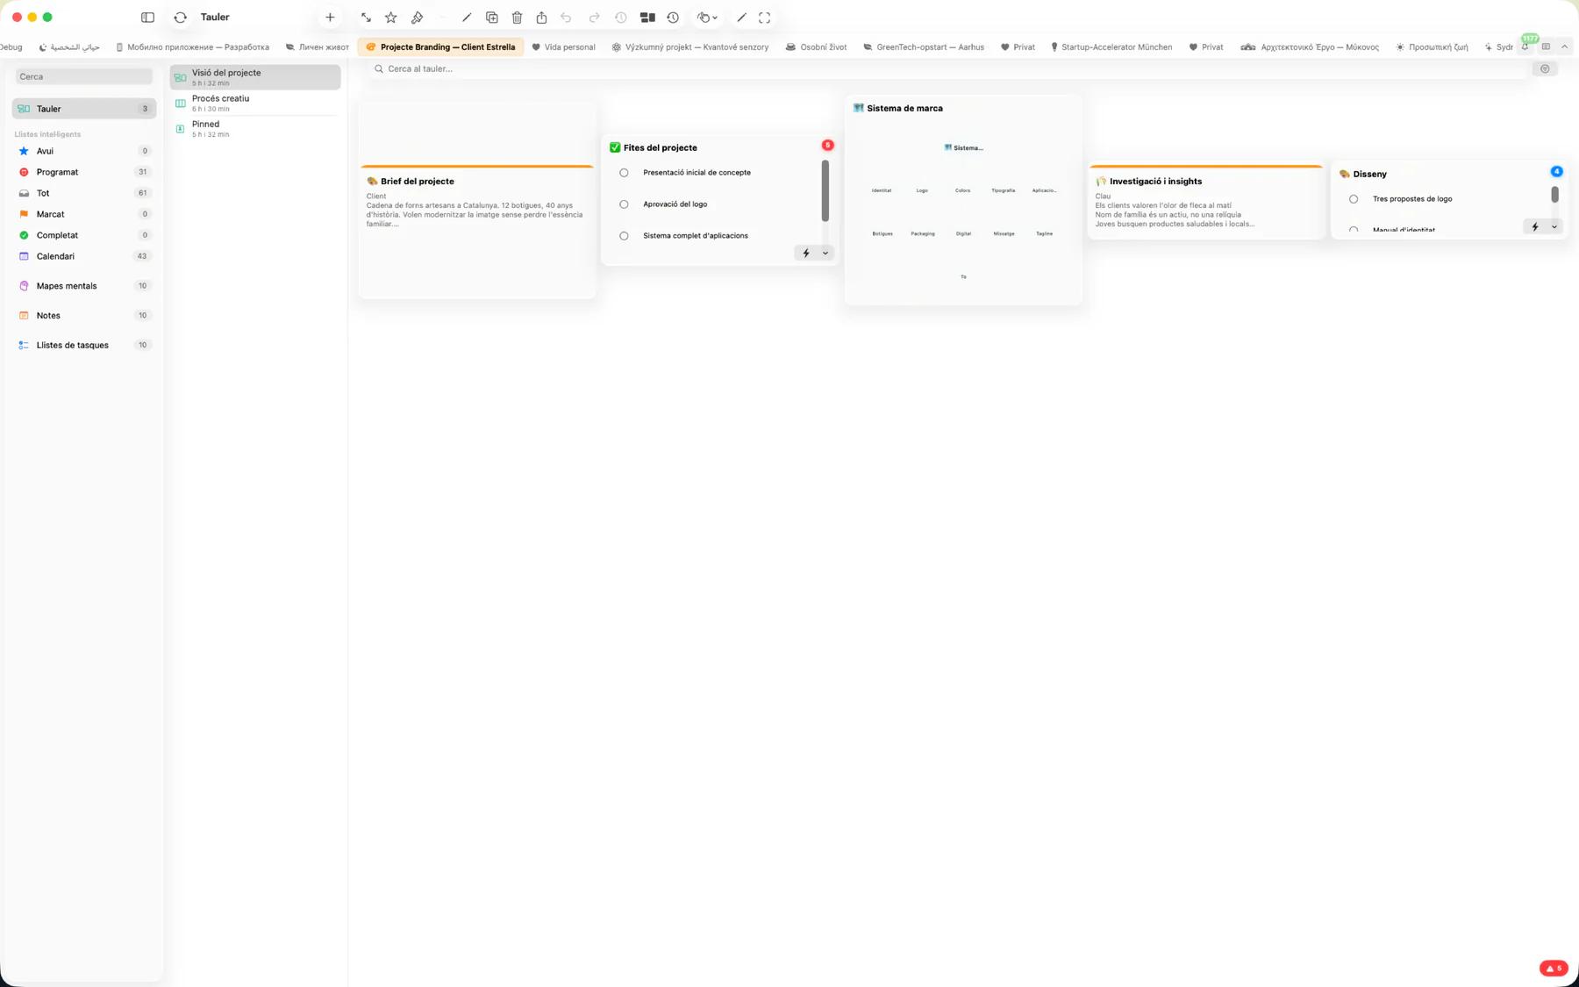Duplicate with the stacked-squares plus icon
This screenshot has width=1579, height=987.
click(x=492, y=18)
